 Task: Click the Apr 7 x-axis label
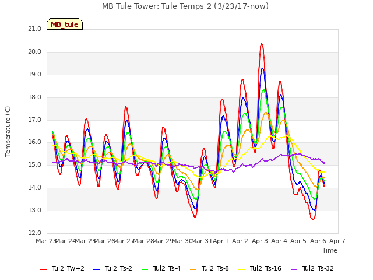(337, 241)
